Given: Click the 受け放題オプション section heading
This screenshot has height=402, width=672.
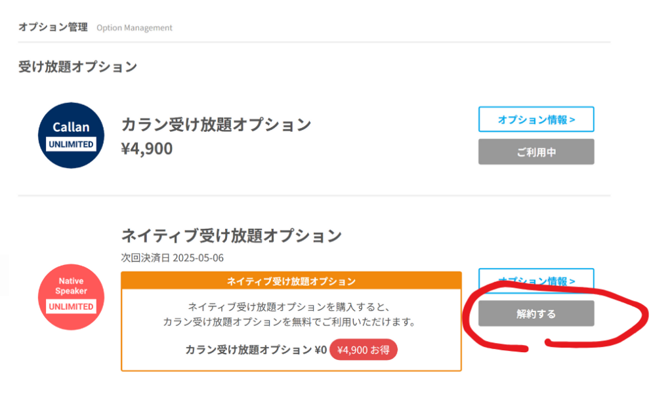Looking at the screenshot, I should point(77,67).
